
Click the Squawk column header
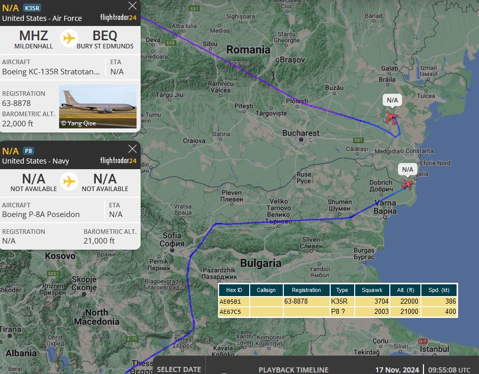click(x=372, y=290)
